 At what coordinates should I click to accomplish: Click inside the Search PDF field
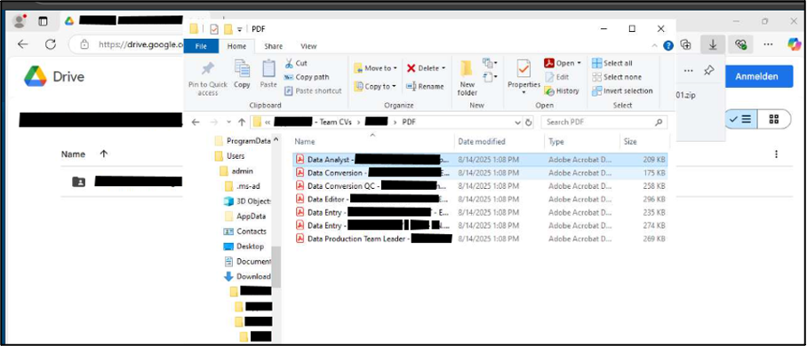[598, 122]
